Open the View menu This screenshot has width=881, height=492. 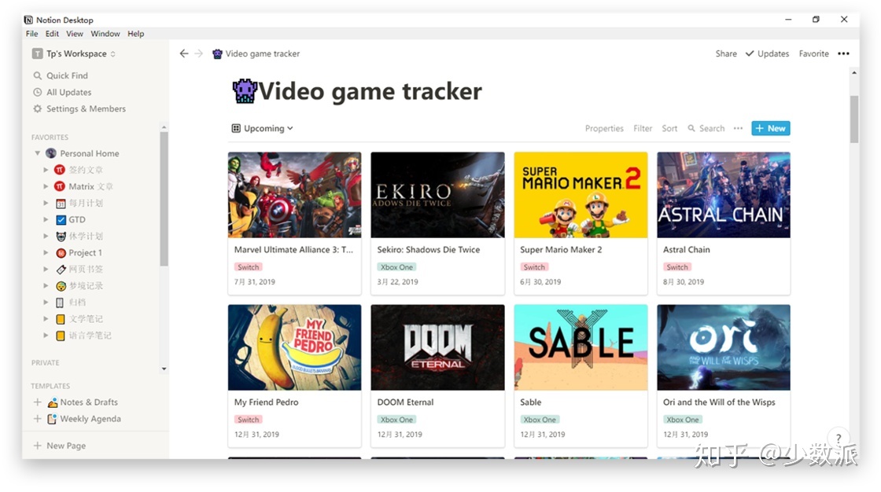point(75,34)
